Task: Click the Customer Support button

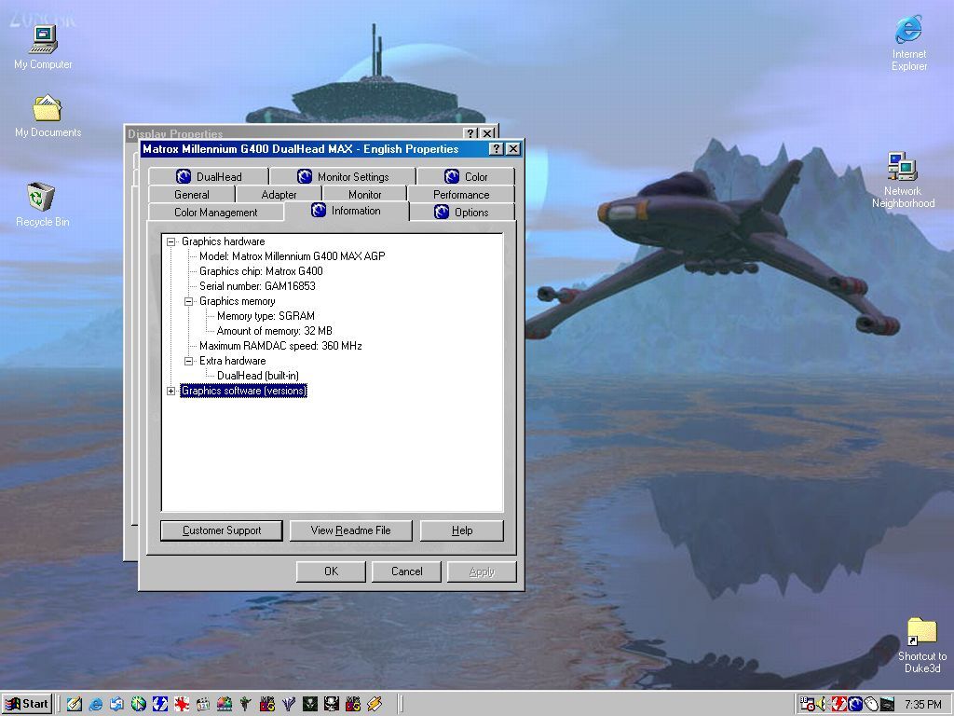Action: (222, 530)
